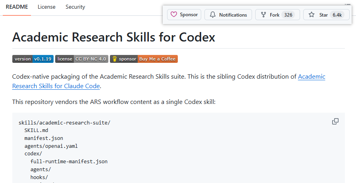This screenshot has width=356, height=183.
Task: Open the Buy Me a Coffee badge
Action: [x=144, y=59]
